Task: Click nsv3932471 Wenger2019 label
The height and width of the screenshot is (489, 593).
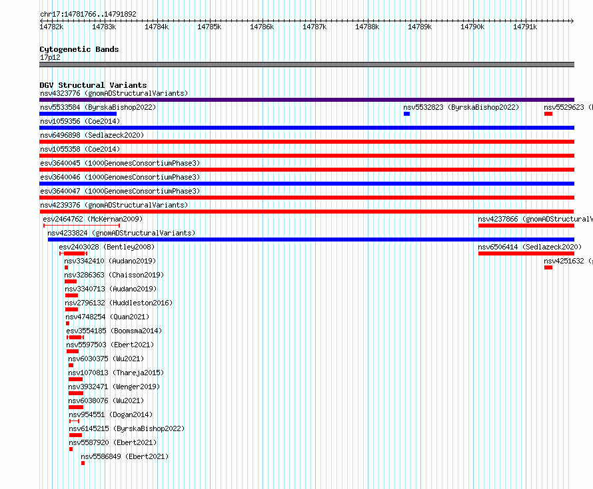Action: (x=114, y=387)
